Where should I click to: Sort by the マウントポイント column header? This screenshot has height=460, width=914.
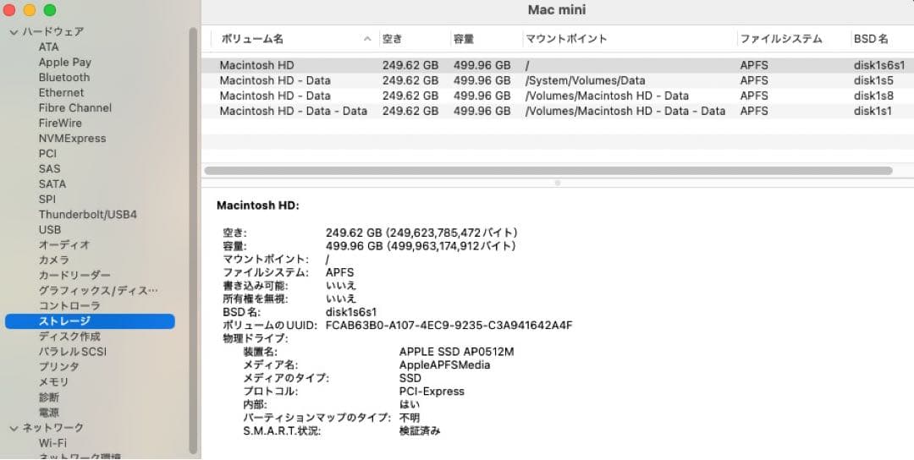[566, 39]
